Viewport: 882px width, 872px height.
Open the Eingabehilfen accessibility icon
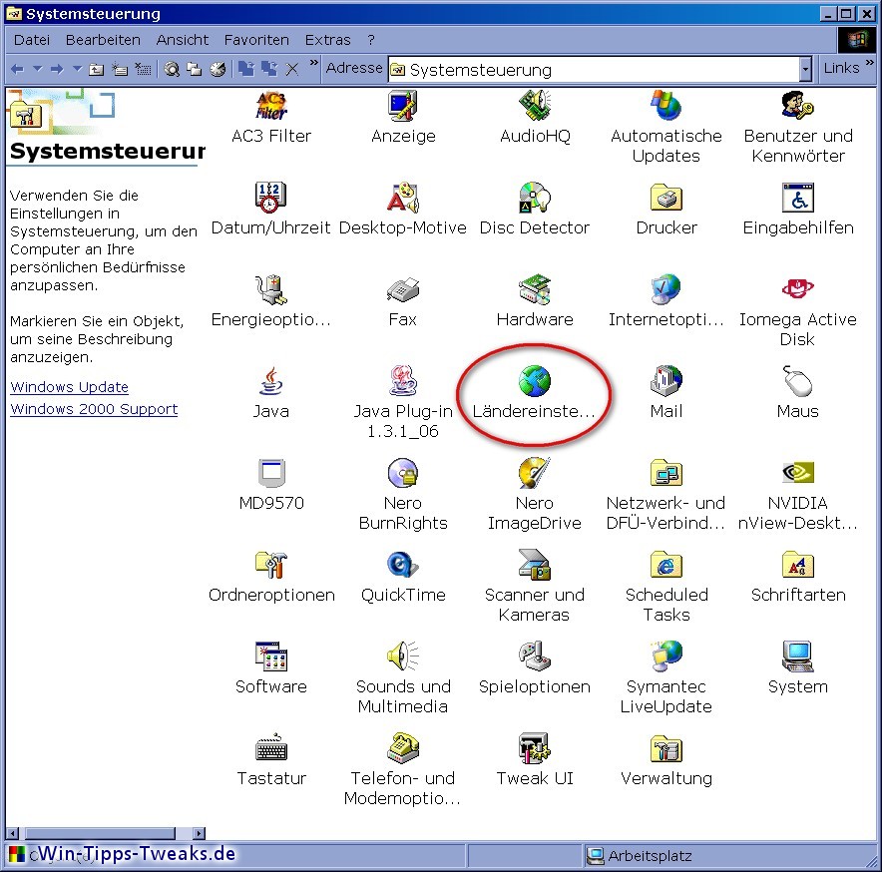click(797, 198)
